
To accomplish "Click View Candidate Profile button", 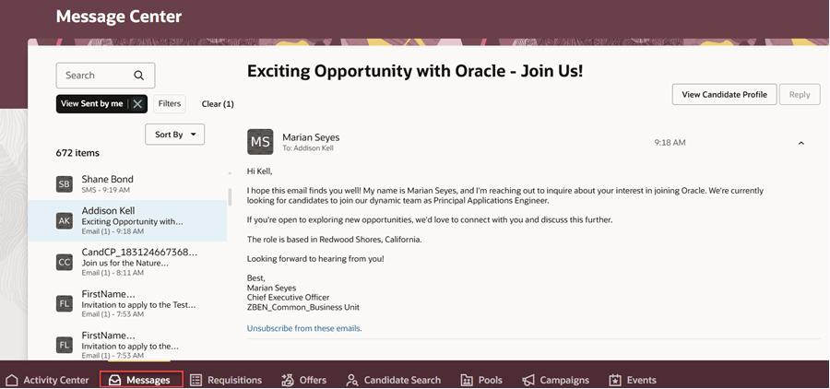I will coord(724,94).
